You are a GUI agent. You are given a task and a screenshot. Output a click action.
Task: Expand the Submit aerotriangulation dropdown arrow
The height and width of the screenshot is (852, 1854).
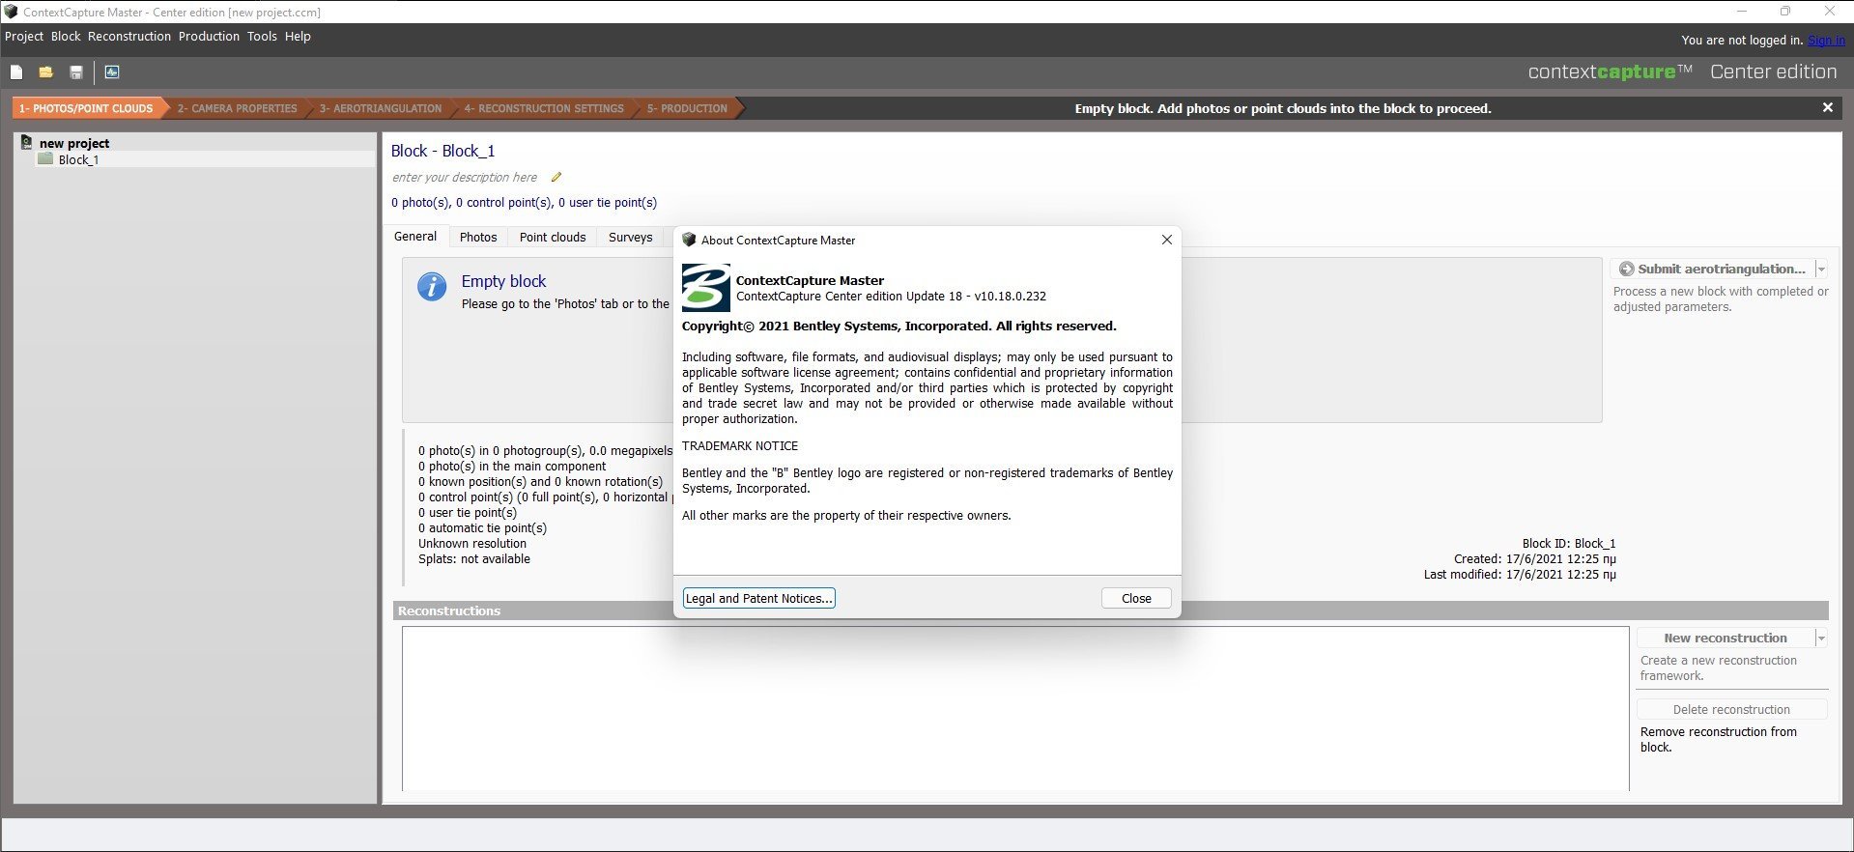1821,270
